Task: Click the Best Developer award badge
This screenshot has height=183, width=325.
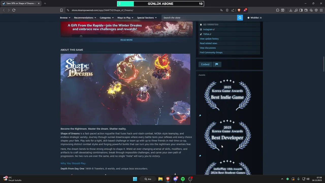Action: pyautogui.click(x=227, y=135)
